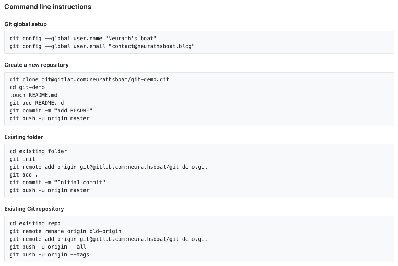Click the "git add README.md" line
The image size is (398, 266).
[x=37, y=103]
